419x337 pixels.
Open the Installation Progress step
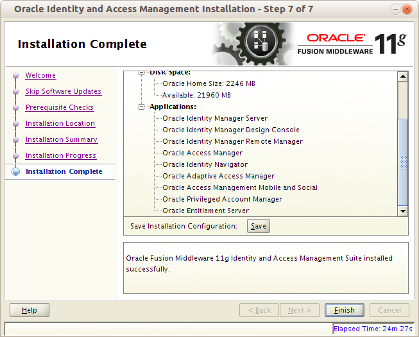[61, 155]
